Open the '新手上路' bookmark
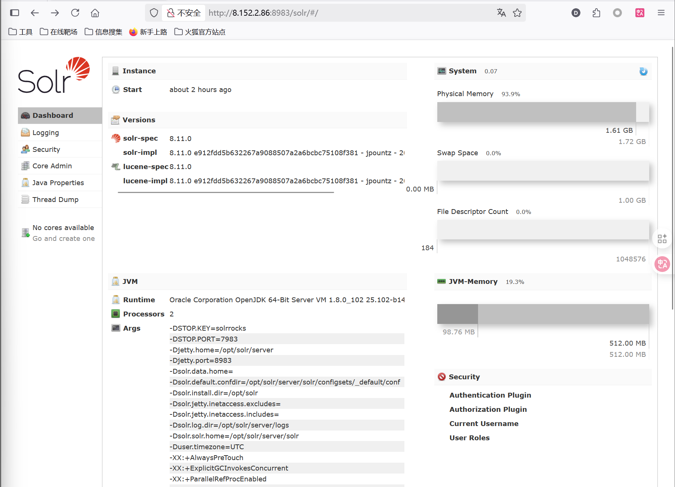Screen dimensions: 675x487 (148, 32)
